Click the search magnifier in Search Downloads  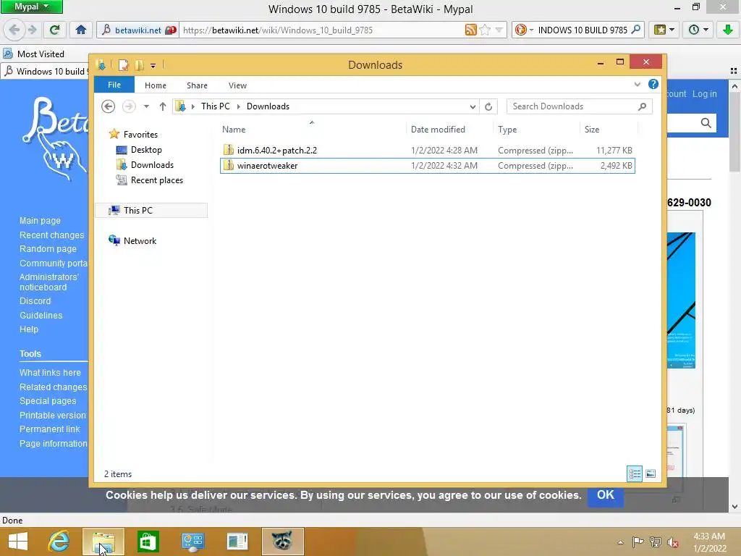click(x=642, y=106)
